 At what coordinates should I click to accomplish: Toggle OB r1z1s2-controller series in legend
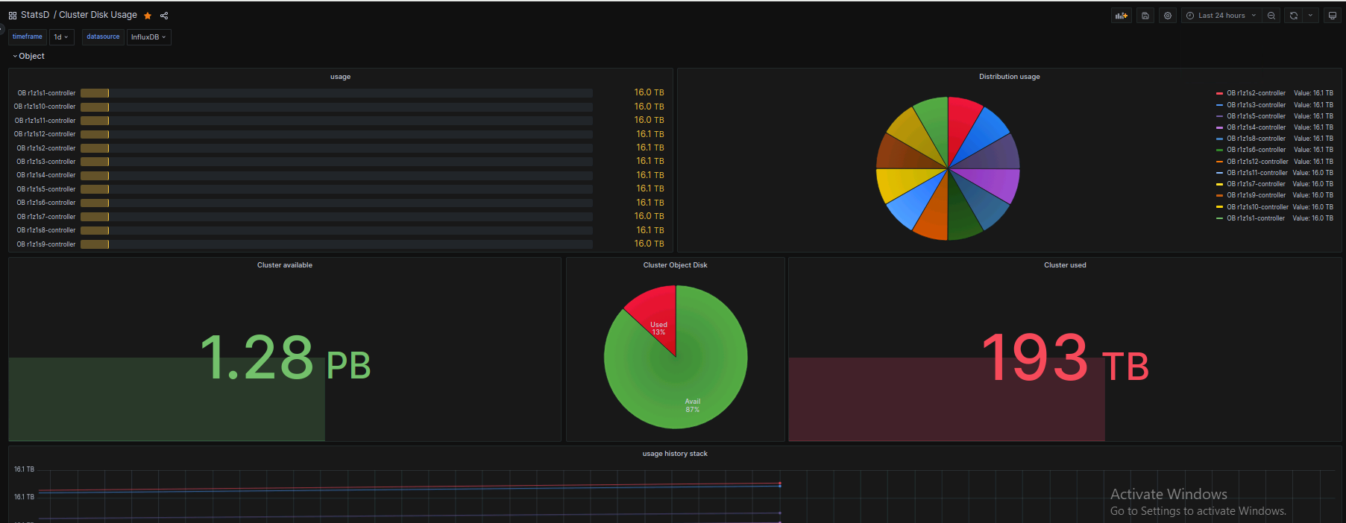(x=1256, y=93)
